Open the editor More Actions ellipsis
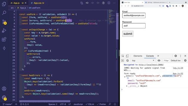 point(114,3)
